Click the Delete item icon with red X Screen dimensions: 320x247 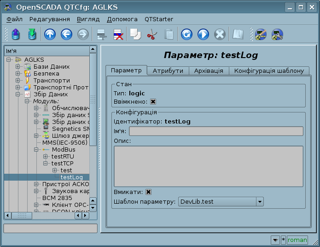118,35
